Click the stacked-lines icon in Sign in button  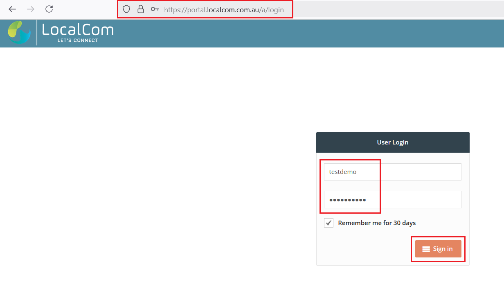(x=426, y=249)
